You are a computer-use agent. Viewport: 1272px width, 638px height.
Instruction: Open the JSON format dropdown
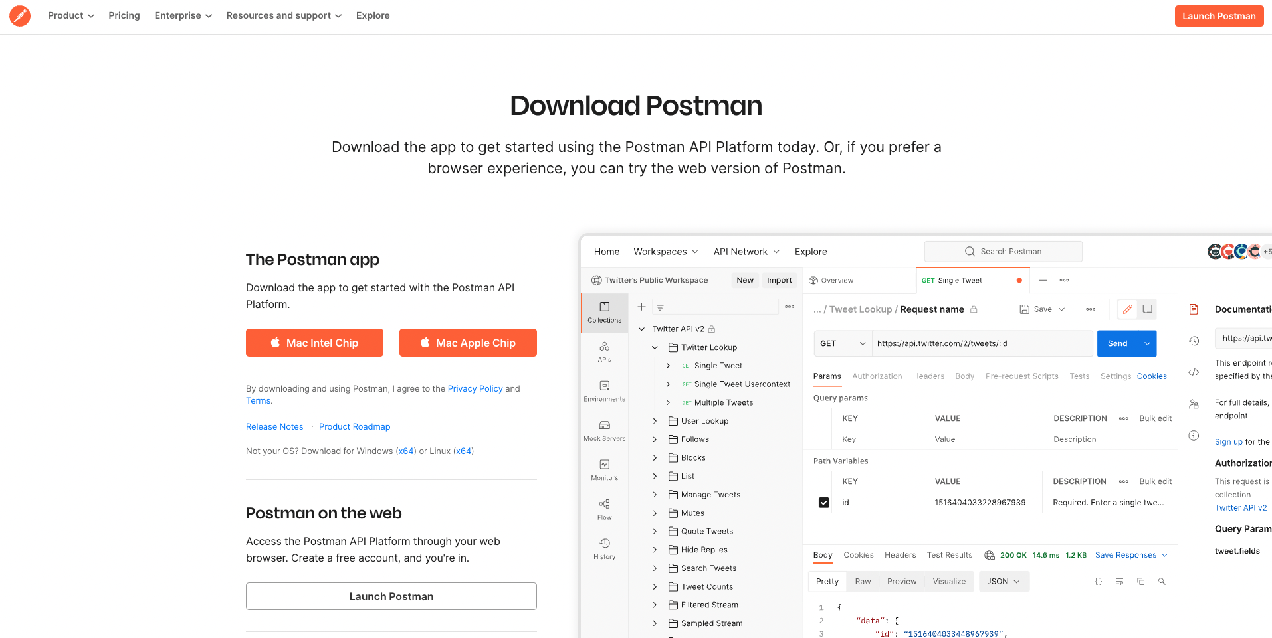tap(1004, 582)
